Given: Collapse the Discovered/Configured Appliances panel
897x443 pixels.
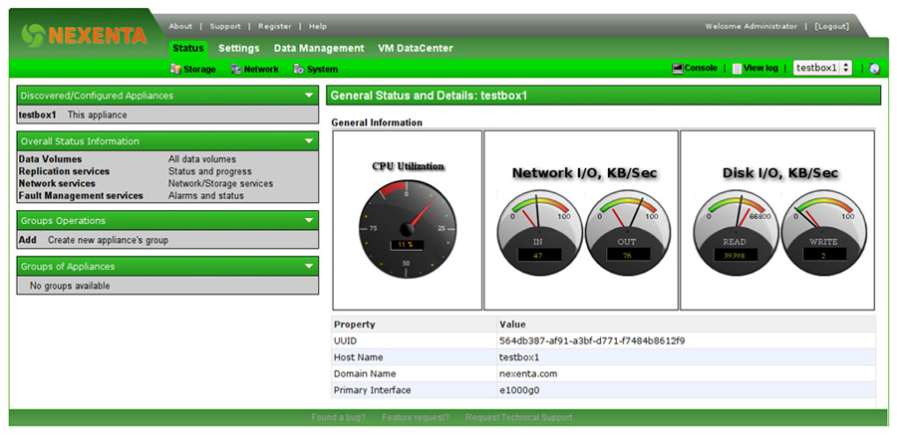Looking at the screenshot, I should pyautogui.click(x=309, y=96).
